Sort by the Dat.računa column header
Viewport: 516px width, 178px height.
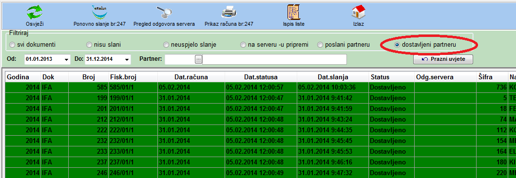pos(191,77)
